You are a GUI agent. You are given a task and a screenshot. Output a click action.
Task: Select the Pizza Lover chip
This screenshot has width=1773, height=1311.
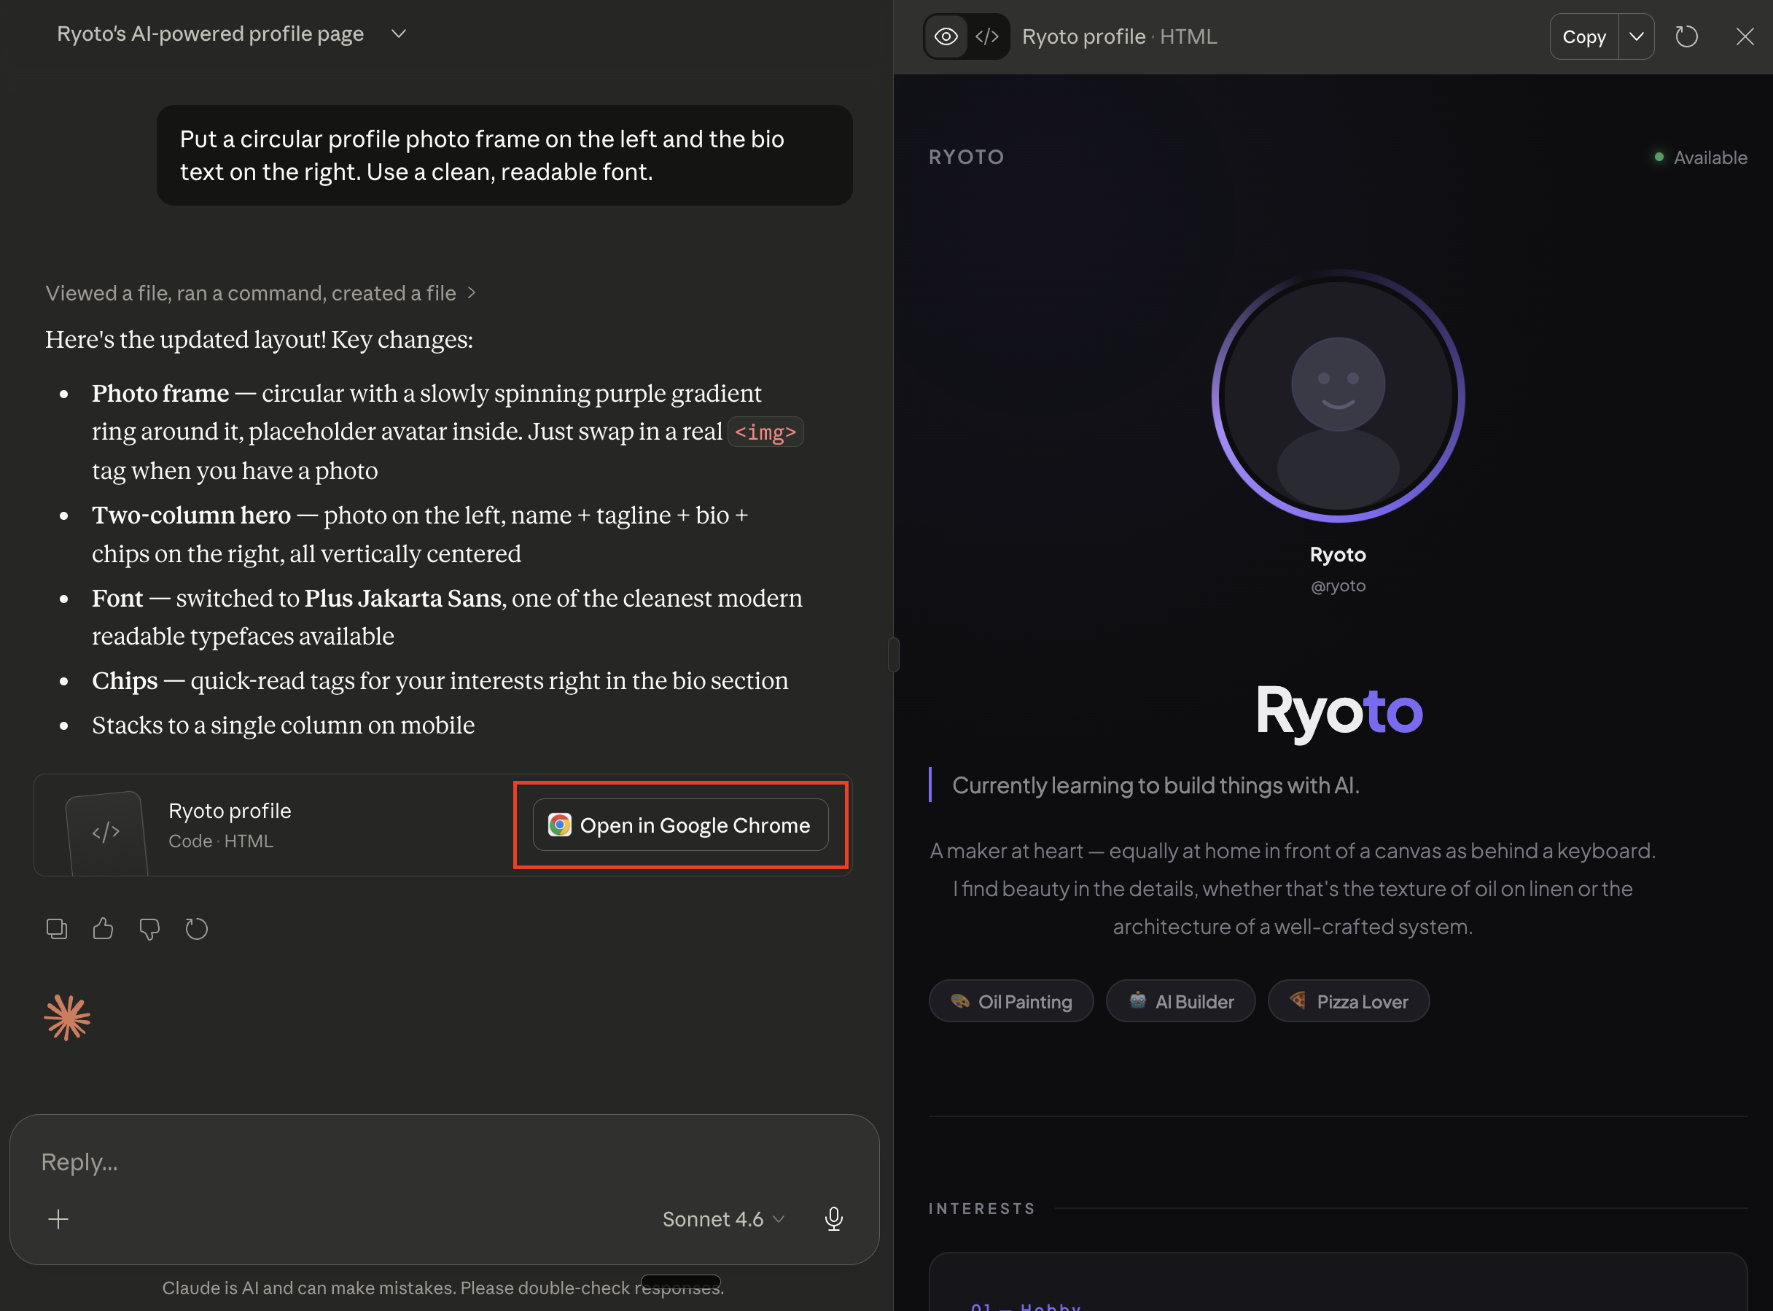click(x=1348, y=1002)
